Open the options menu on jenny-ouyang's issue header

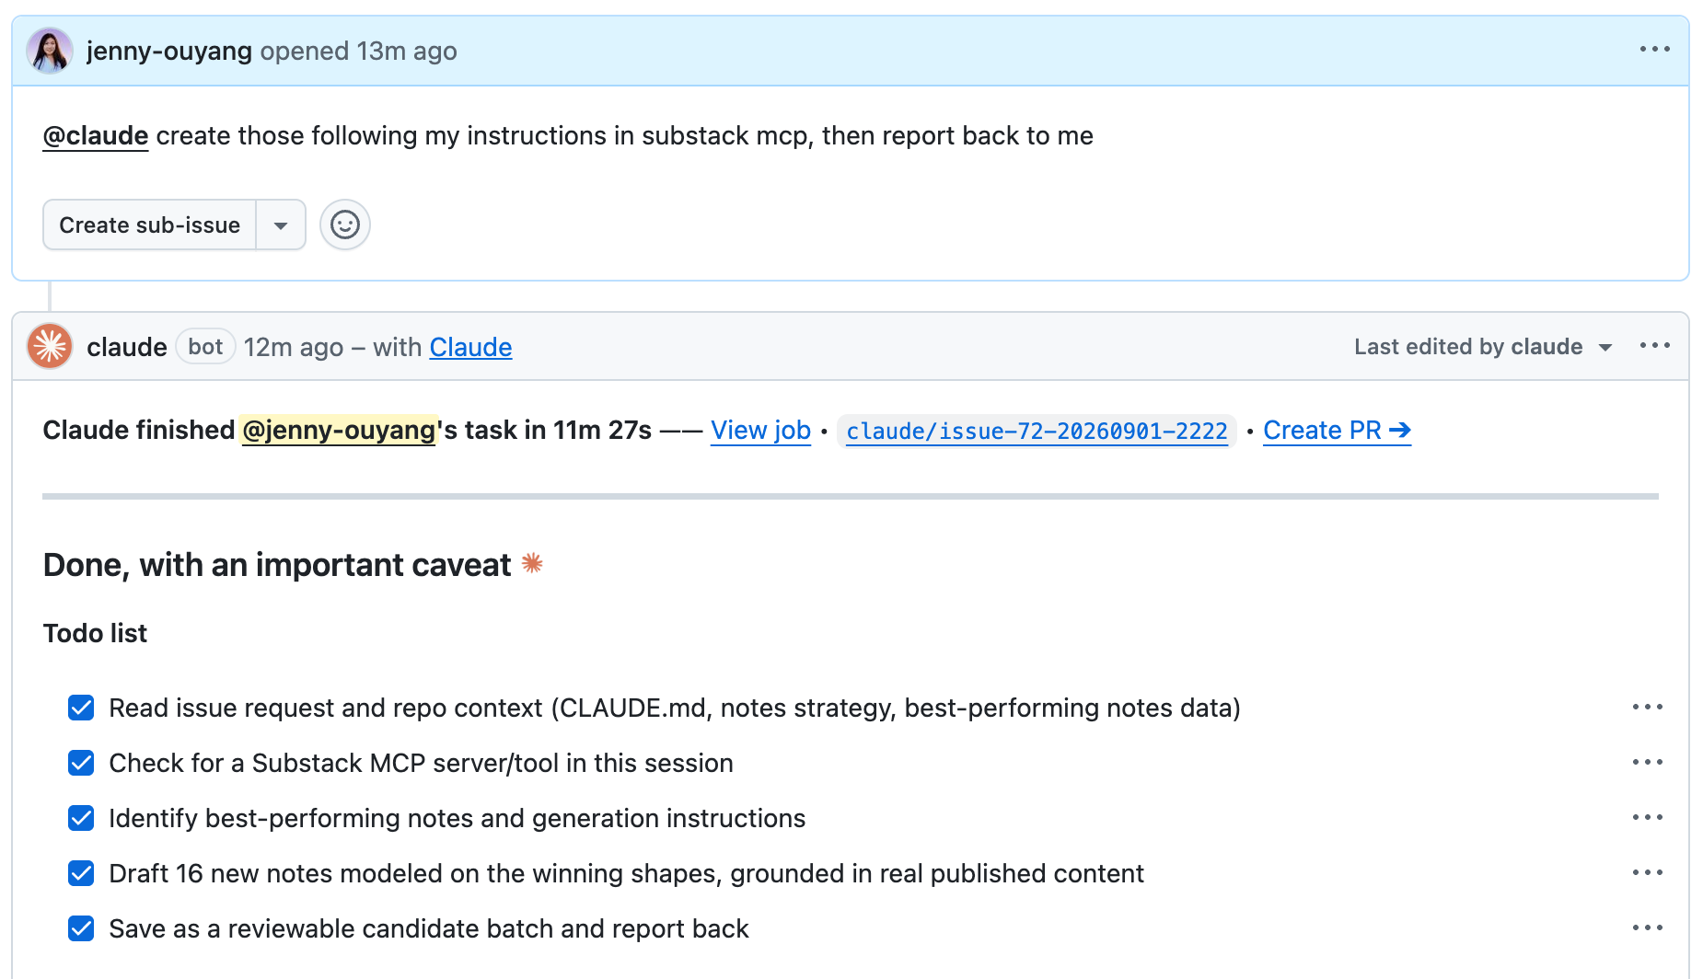1654,50
